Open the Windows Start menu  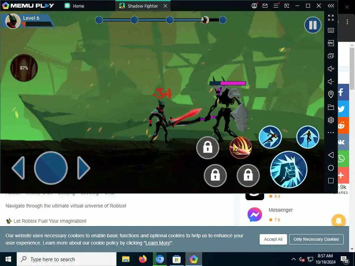coord(8,259)
